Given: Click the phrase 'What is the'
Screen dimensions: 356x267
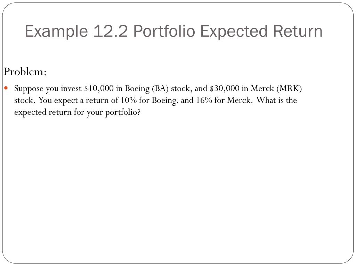Looking at the screenshot, I should pyautogui.click(x=277, y=100).
